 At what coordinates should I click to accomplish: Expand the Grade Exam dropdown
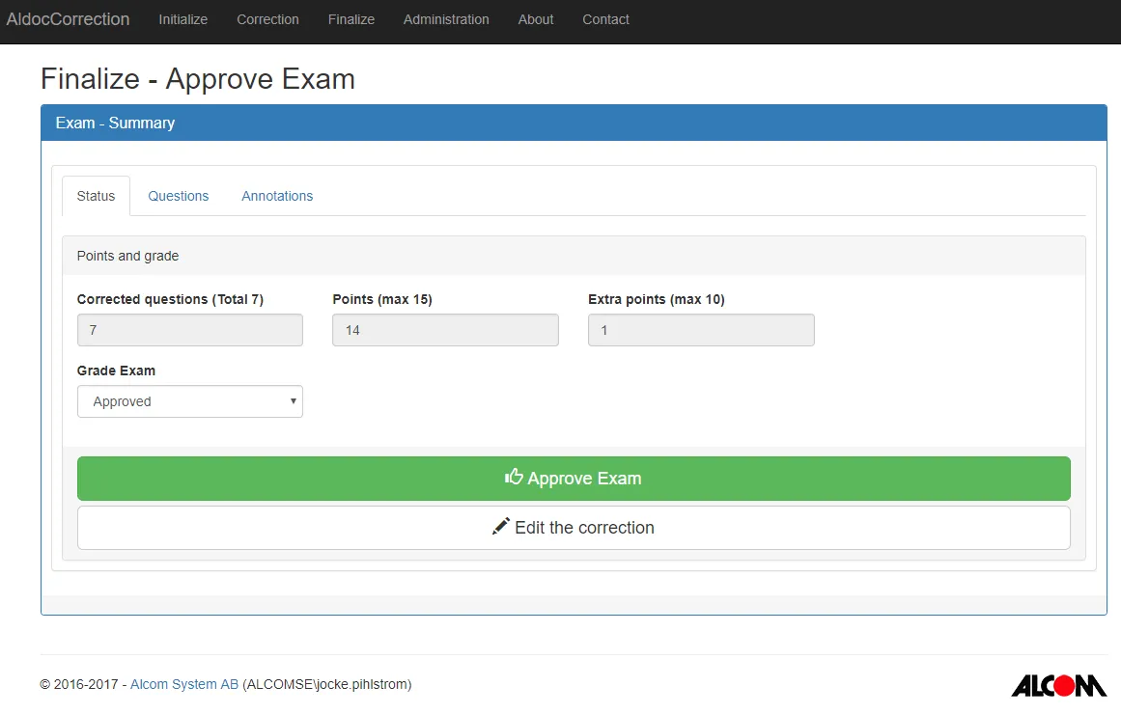tap(190, 401)
